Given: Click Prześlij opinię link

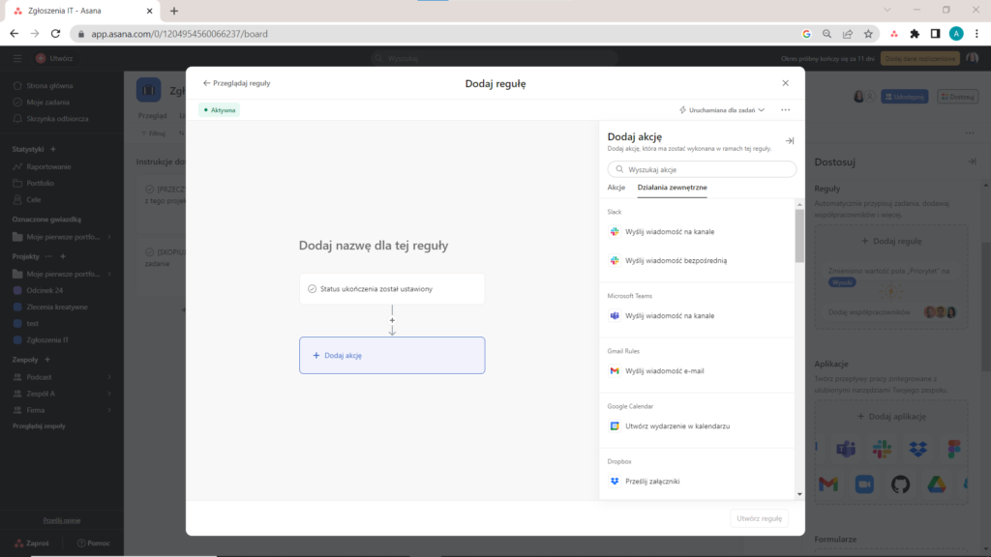Looking at the screenshot, I should coord(61,520).
